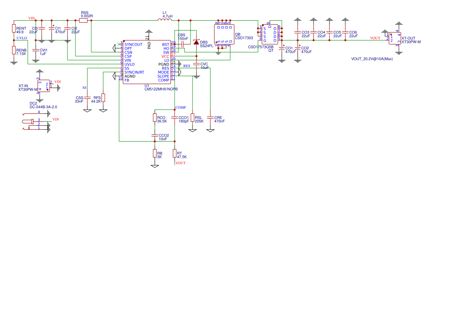Viewport: 464px width, 328px height.
Task: Select the DBS SS24FL diode symbol
Action: click(196, 42)
